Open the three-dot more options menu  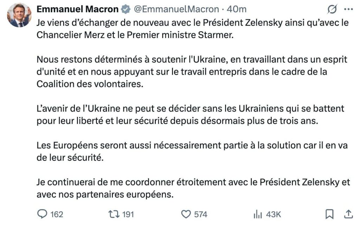pyautogui.click(x=348, y=10)
